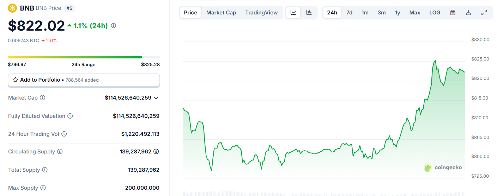Select 1y time range
The width and height of the screenshot is (497, 196).
pos(398,13)
